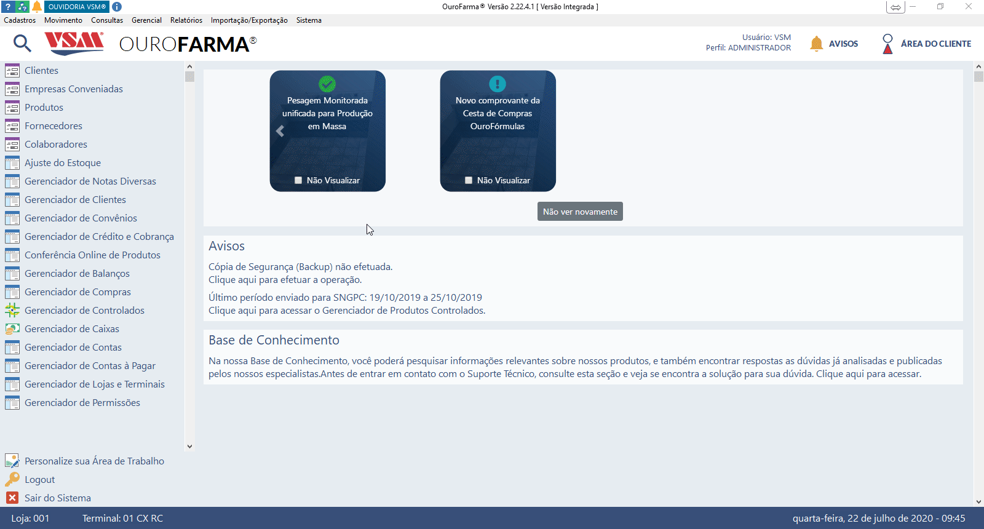Open the Gerencial menu

point(146,20)
